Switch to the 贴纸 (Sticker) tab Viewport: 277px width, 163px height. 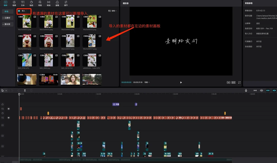[x=31, y=3]
